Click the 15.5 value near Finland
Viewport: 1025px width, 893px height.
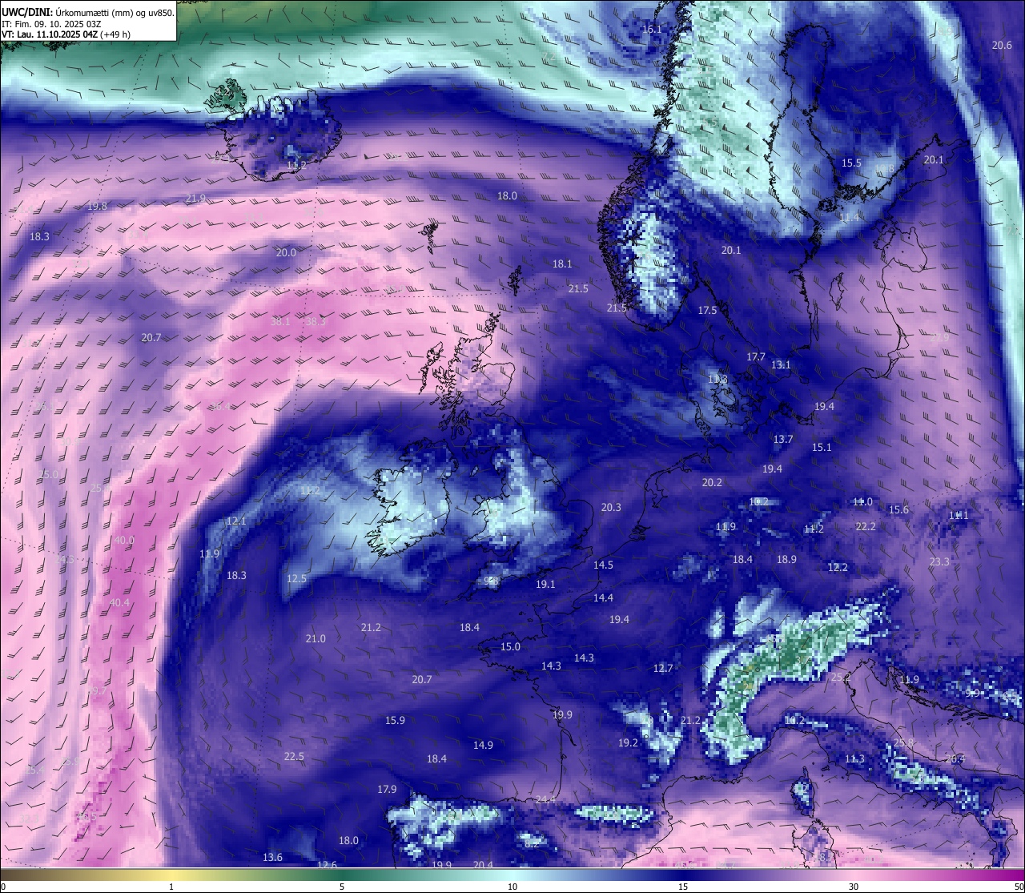click(x=851, y=163)
